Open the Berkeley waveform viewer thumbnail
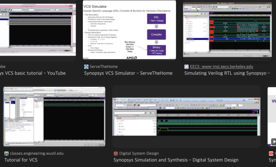The height and width of the screenshot is (167, 276). click(x=227, y=30)
